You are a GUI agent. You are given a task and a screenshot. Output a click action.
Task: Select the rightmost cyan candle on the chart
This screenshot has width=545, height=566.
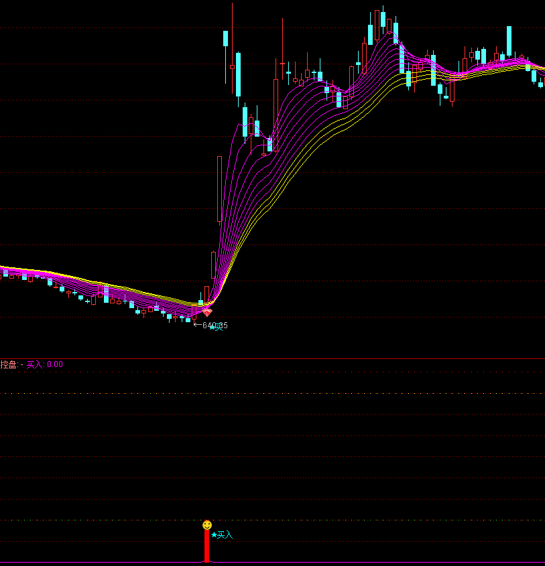(540, 84)
